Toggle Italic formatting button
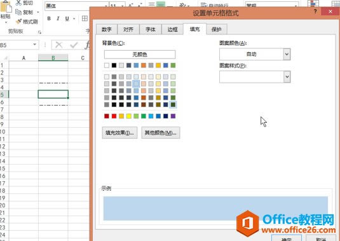Image resolution: width=340 pixels, height=241 pixels. [x=58, y=18]
